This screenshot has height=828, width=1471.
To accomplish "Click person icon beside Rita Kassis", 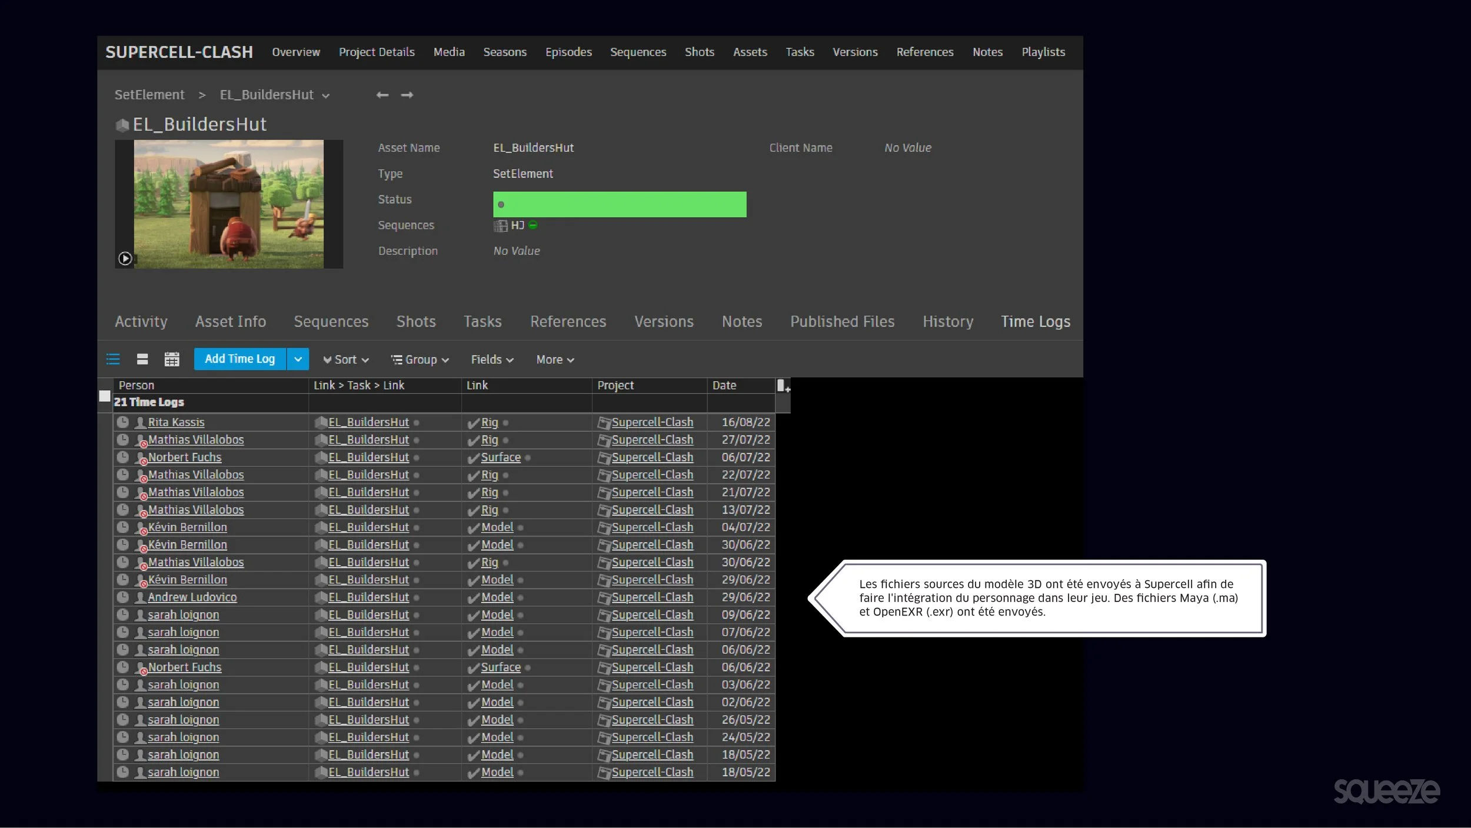I will (x=141, y=423).
